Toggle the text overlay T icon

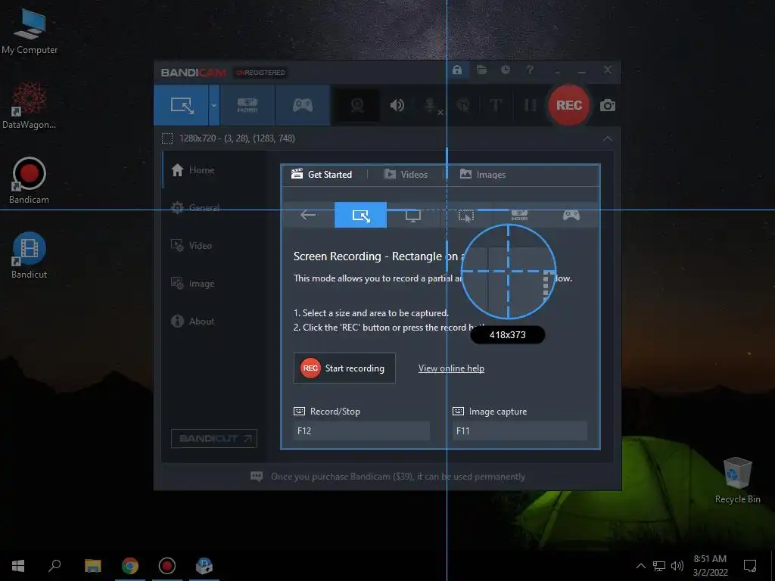[x=495, y=105]
